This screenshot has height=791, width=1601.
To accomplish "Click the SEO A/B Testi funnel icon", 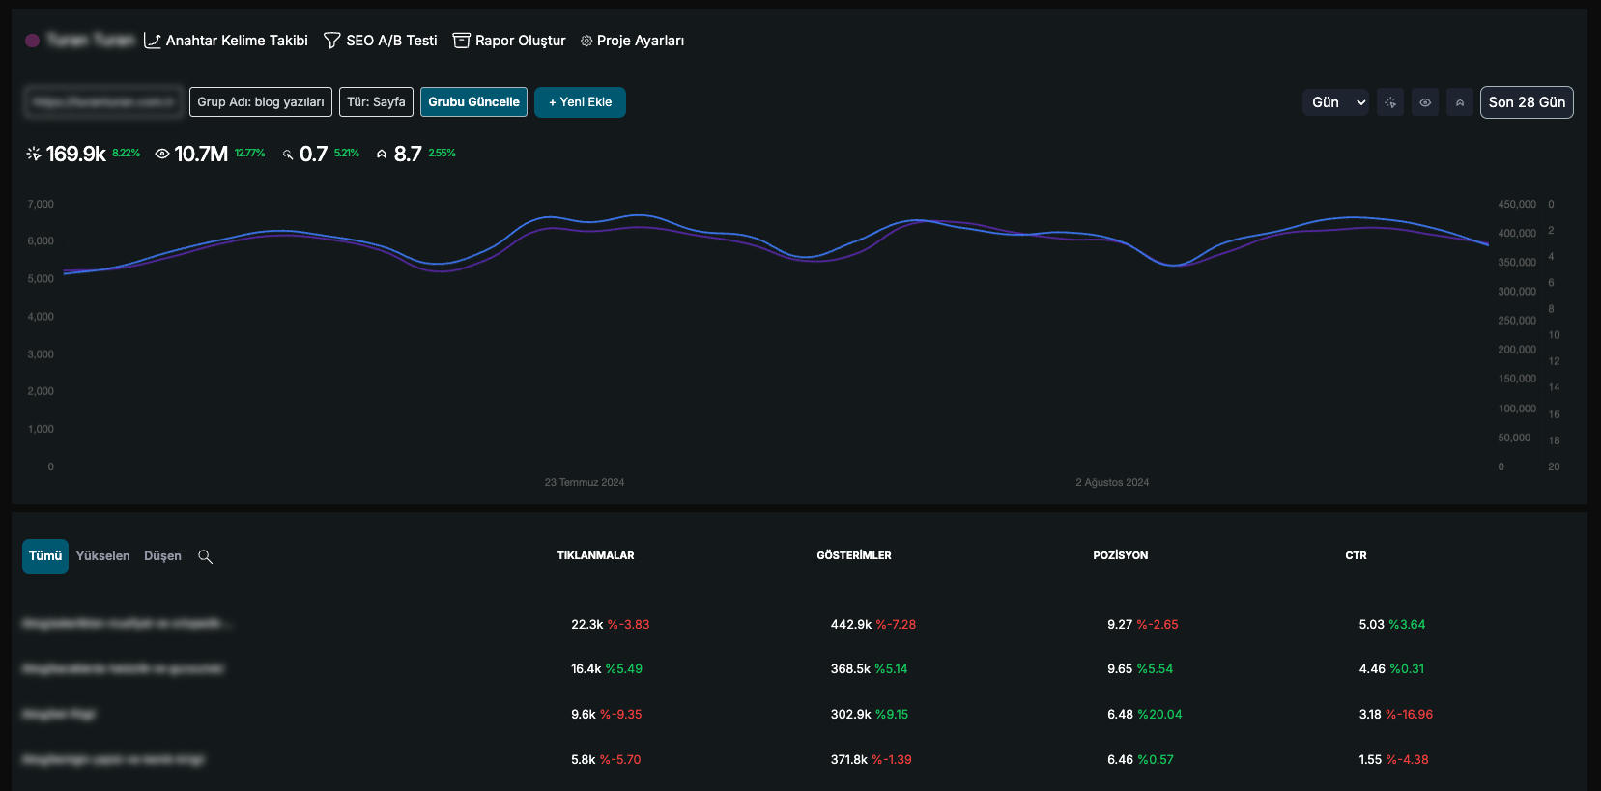I will coord(331,41).
